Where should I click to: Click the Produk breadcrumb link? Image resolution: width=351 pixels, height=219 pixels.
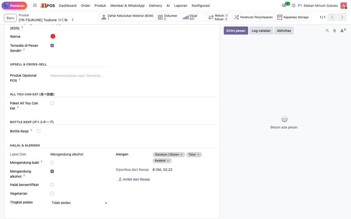pos(24,15)
